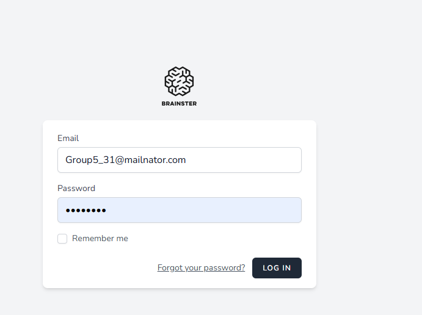Click the word 'Forgot' in the reset link

click(169, 268)
